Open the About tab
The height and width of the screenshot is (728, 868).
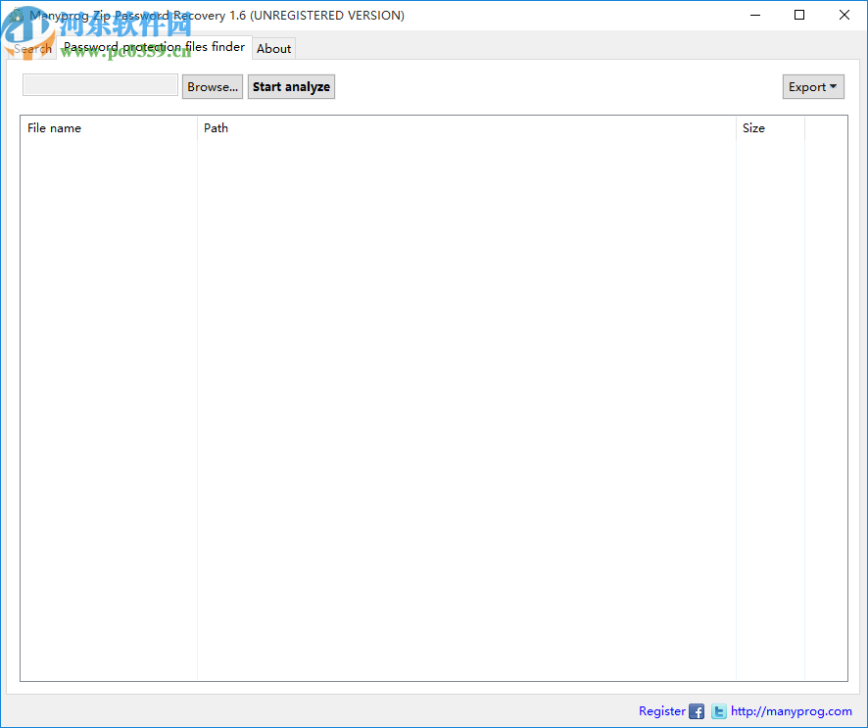273,48
